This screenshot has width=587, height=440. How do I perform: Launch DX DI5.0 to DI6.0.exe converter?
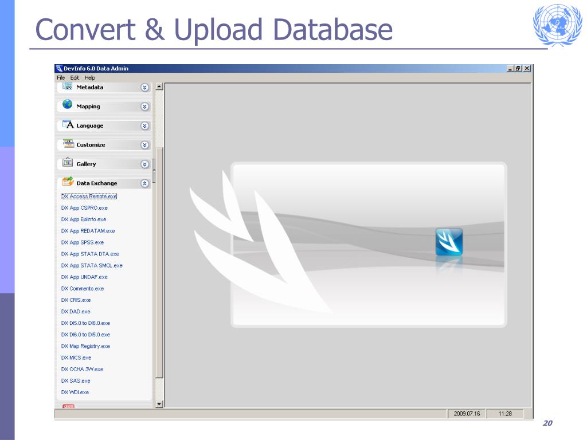[86, 323]
